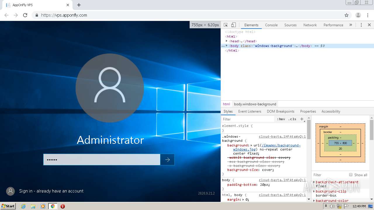Click the red Opera taskbar icon
This screenshot has height=210, width=374.
coord(63,206)
